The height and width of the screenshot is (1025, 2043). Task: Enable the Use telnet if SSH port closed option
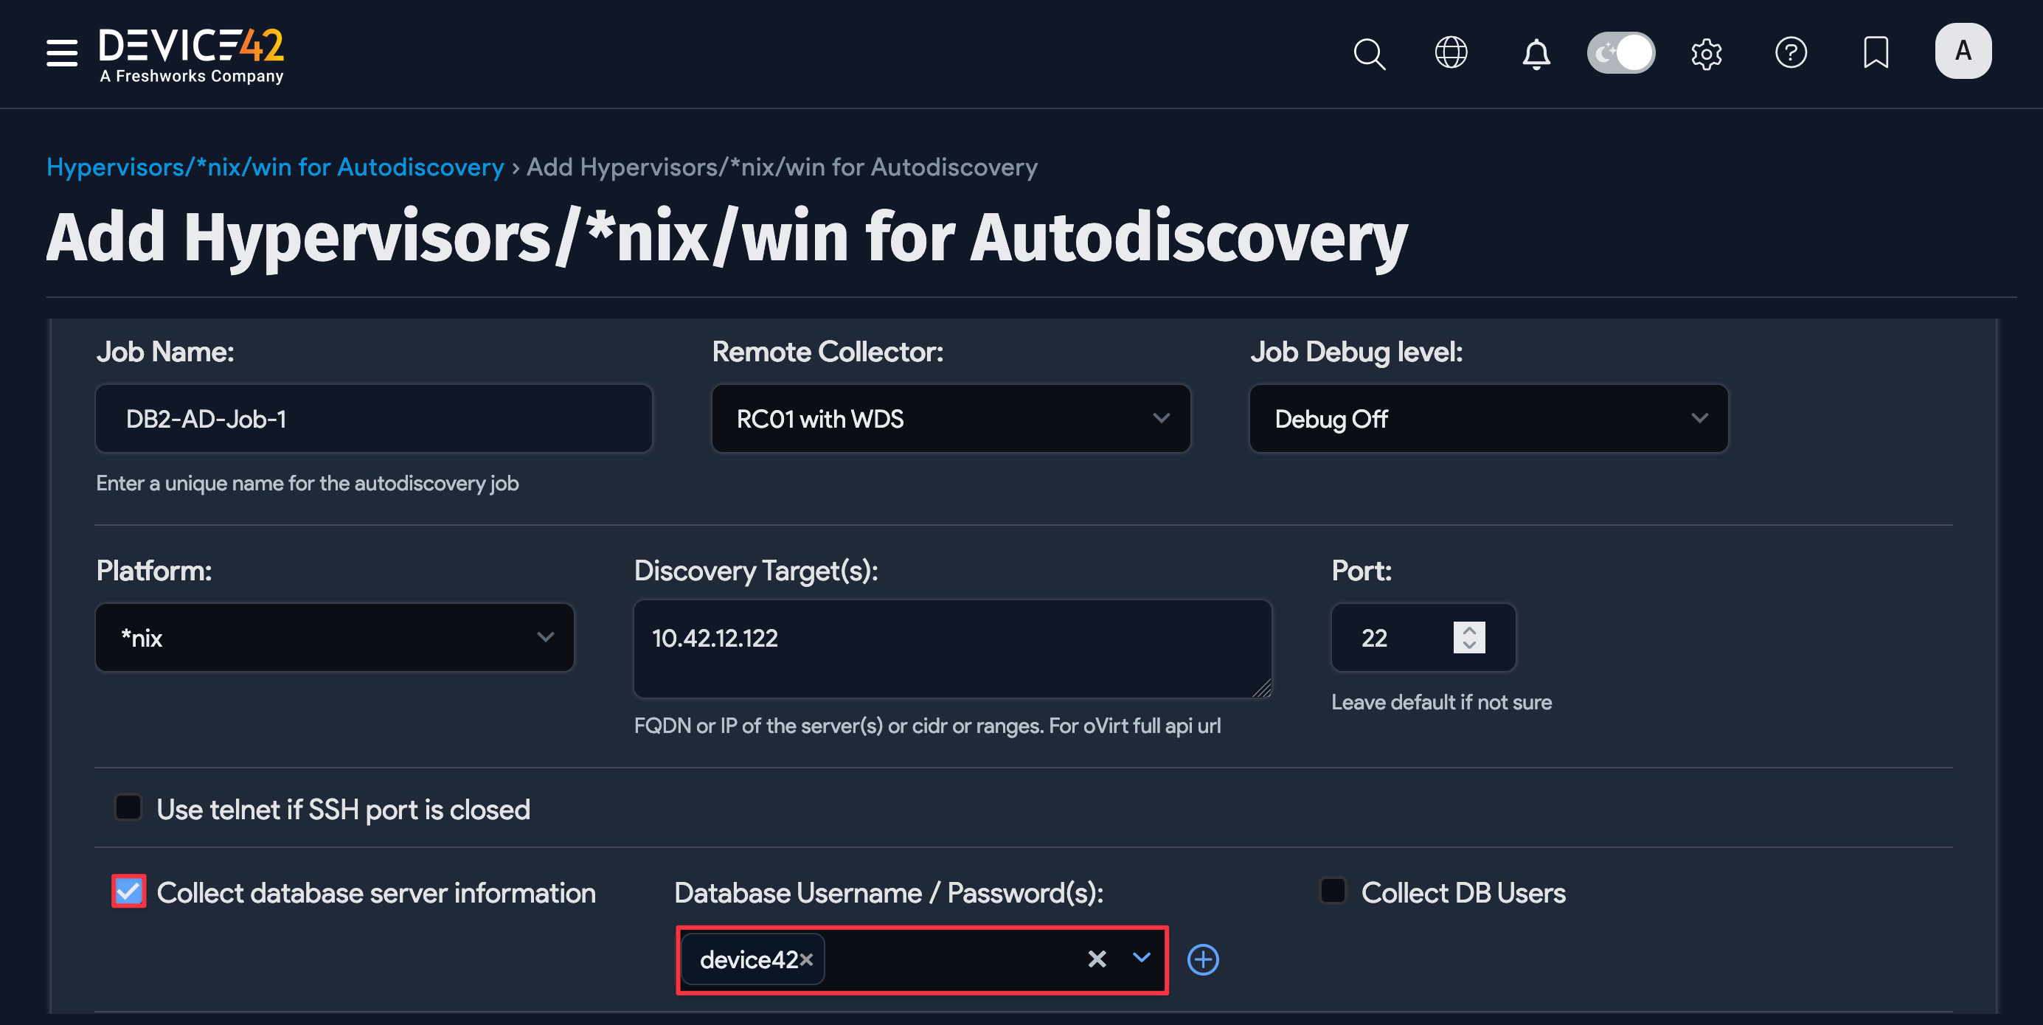[x=128, y=807]
